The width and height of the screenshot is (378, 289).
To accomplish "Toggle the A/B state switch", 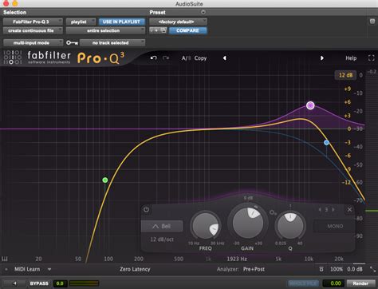I will pos(186,58).
